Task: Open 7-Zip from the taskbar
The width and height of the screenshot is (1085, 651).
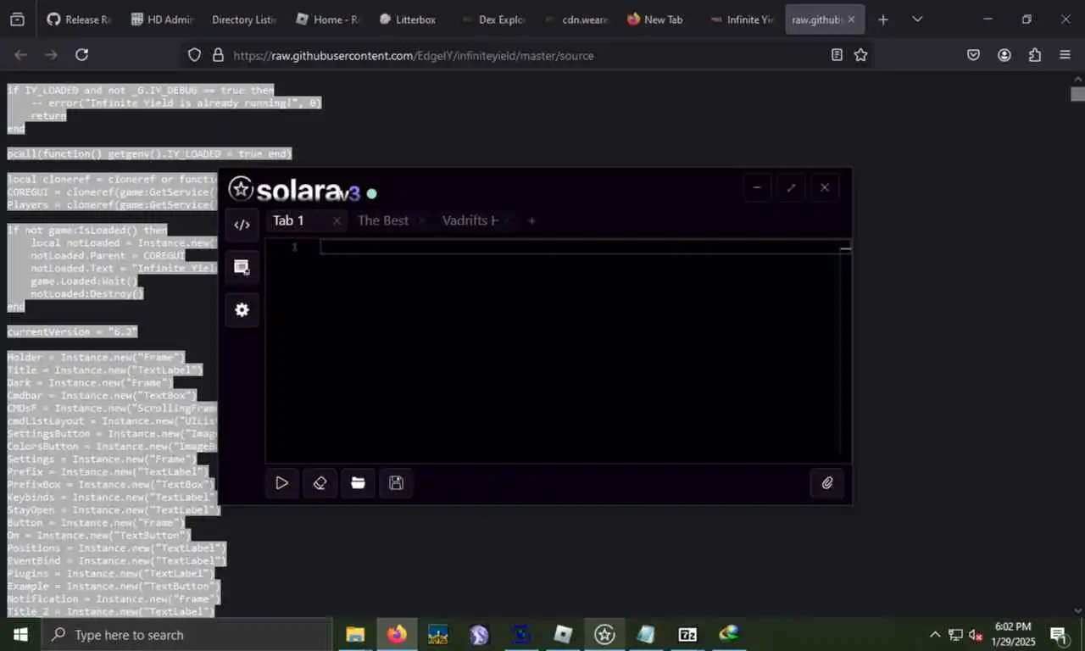Action: (687, 634)
